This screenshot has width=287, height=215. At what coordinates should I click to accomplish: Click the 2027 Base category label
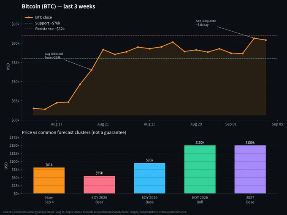pos(250,200)
